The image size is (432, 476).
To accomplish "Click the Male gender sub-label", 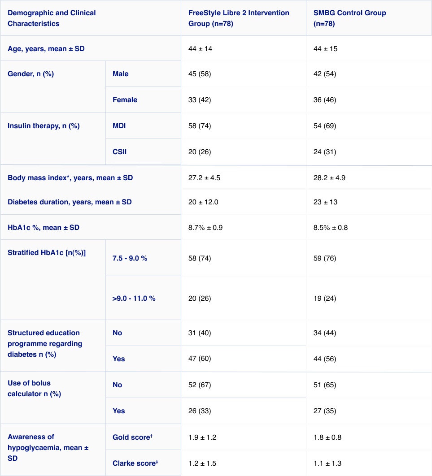I will pyautogui.click(x=121, y=74).
